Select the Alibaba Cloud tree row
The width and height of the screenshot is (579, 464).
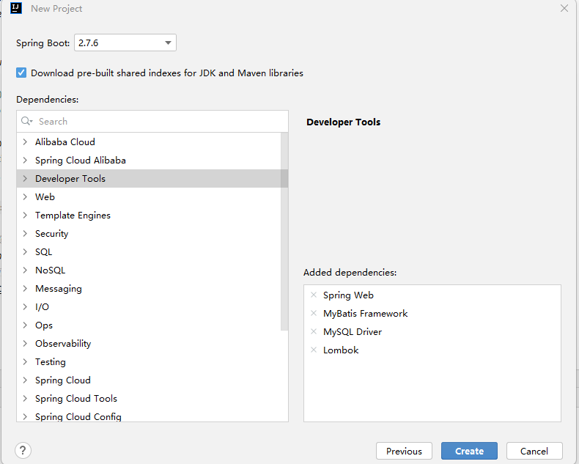(x=149, y=142)
